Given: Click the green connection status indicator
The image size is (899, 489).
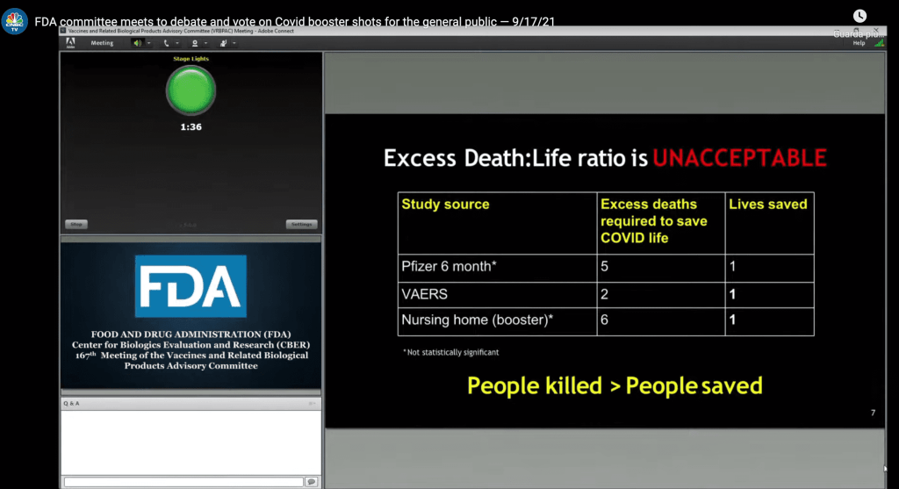Looking at the screenshot, I should coord(879,42).
